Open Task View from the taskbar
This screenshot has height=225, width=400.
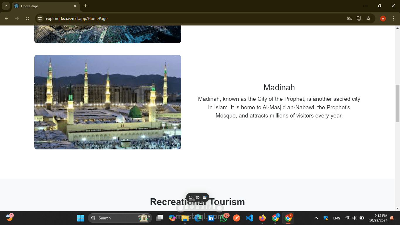tap(159, 218)
